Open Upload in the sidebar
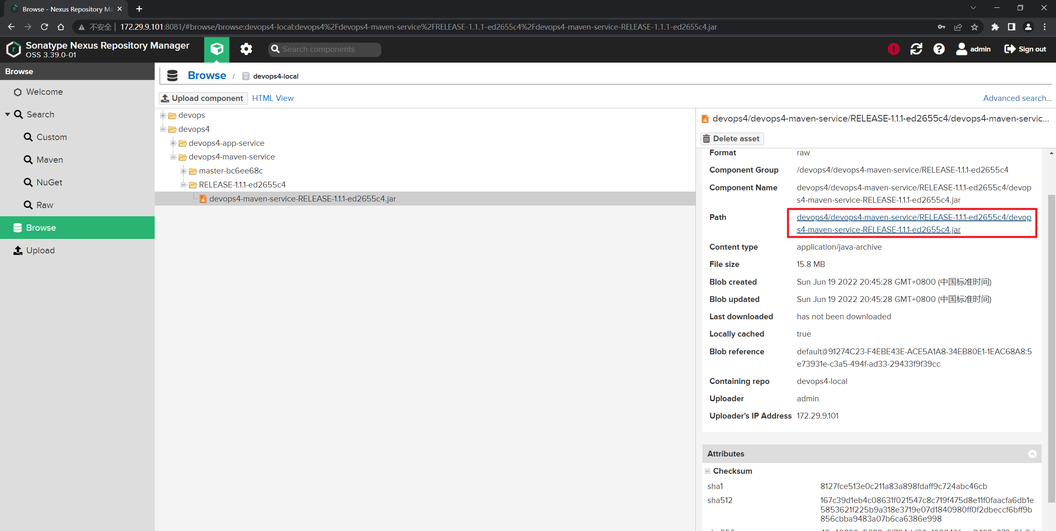This screenshot has width=1056, height=531. [x=40, y=250]
